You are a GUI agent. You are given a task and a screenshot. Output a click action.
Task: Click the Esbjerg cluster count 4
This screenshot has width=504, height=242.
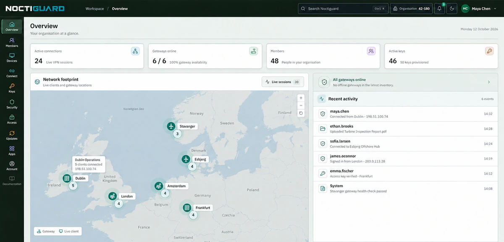tap(192, 167)
